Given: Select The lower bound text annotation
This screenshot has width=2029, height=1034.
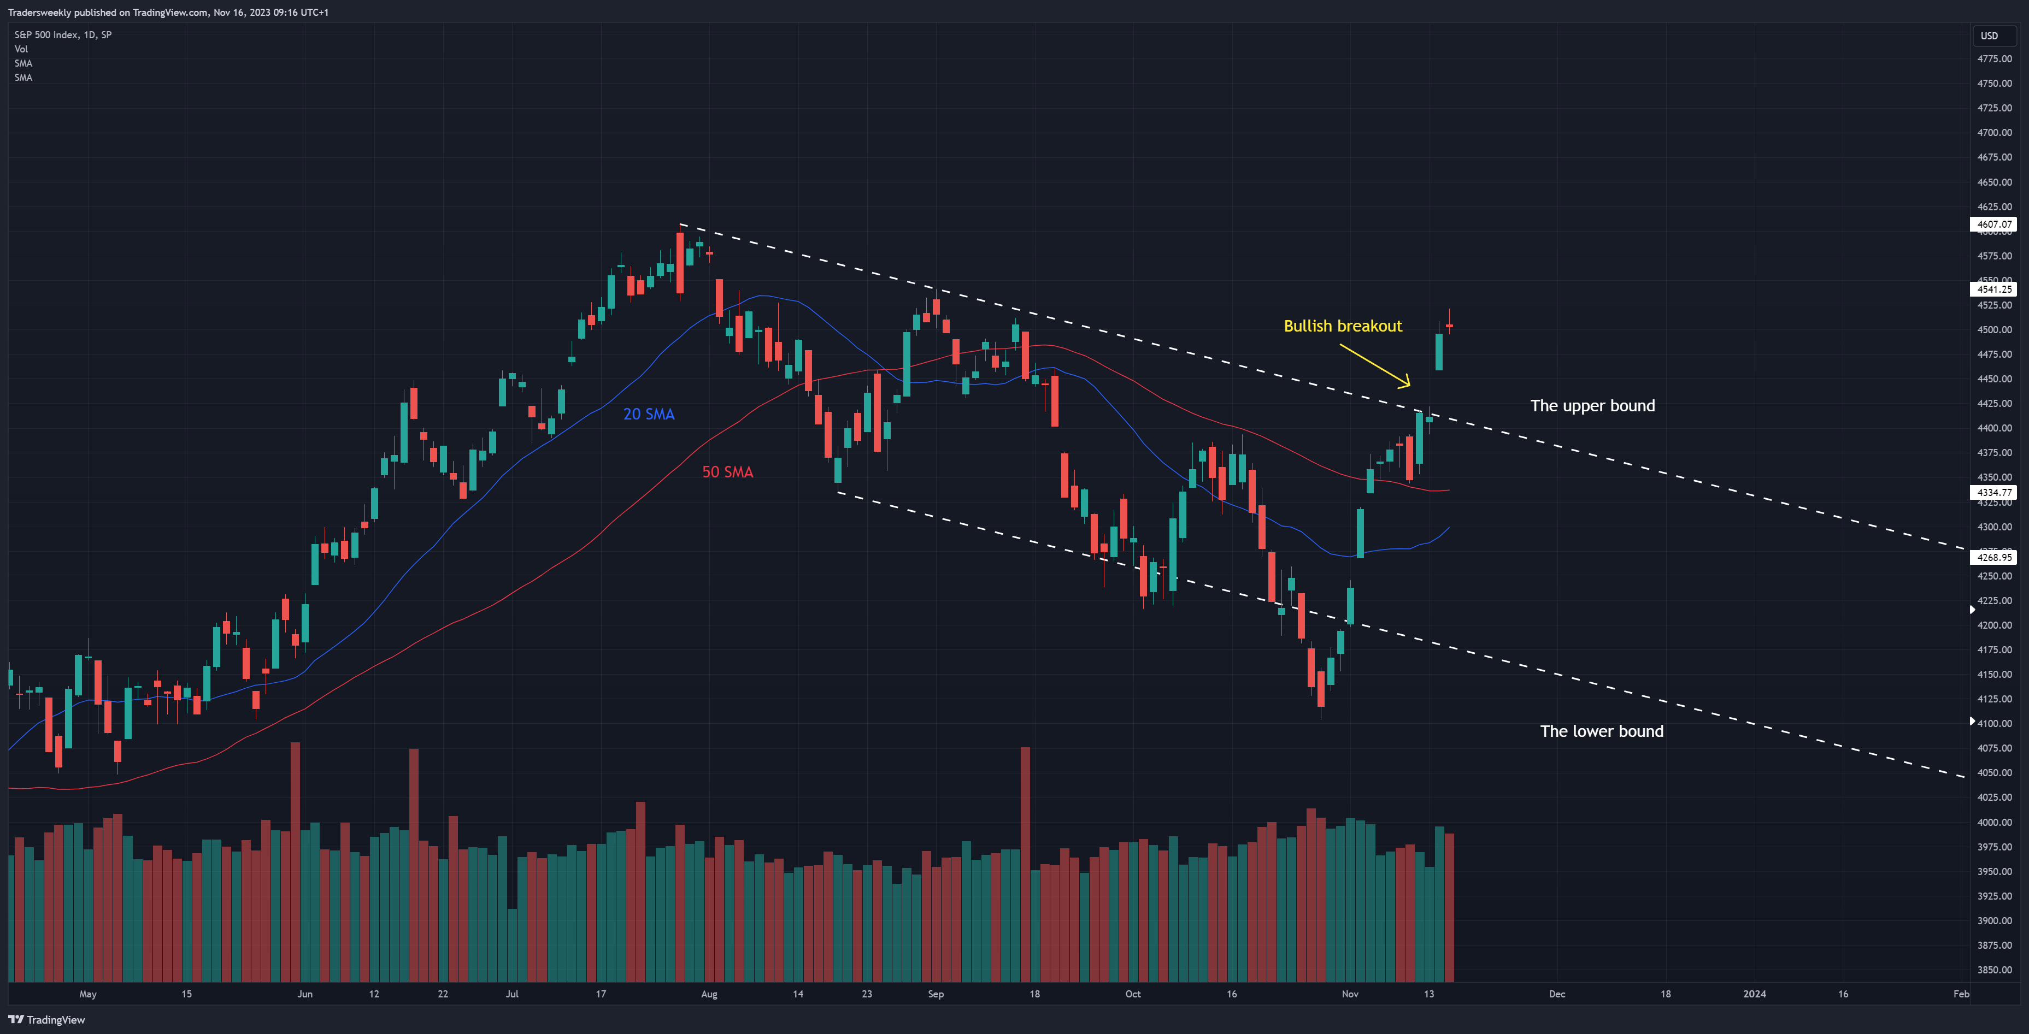Looking at the screenshot, I should (x=1602, y=731).
